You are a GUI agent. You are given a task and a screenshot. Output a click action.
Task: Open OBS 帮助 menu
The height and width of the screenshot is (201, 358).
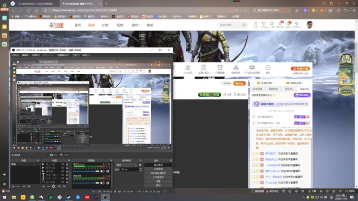tap(86, 55)
